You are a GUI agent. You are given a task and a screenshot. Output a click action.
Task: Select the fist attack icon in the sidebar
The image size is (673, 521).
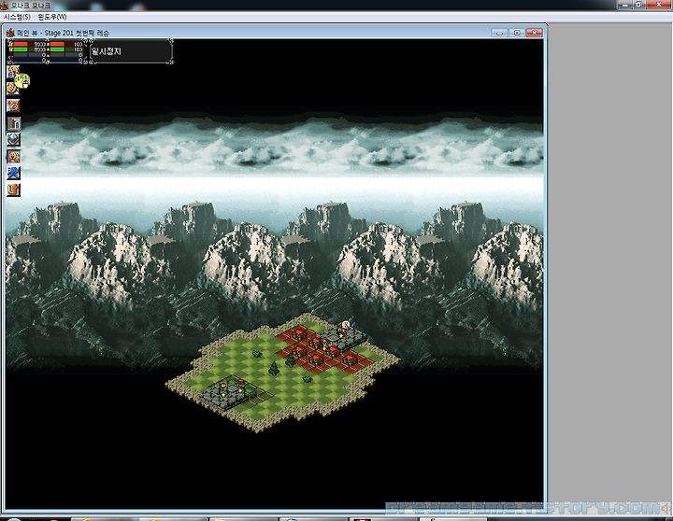tap(13, 89)
